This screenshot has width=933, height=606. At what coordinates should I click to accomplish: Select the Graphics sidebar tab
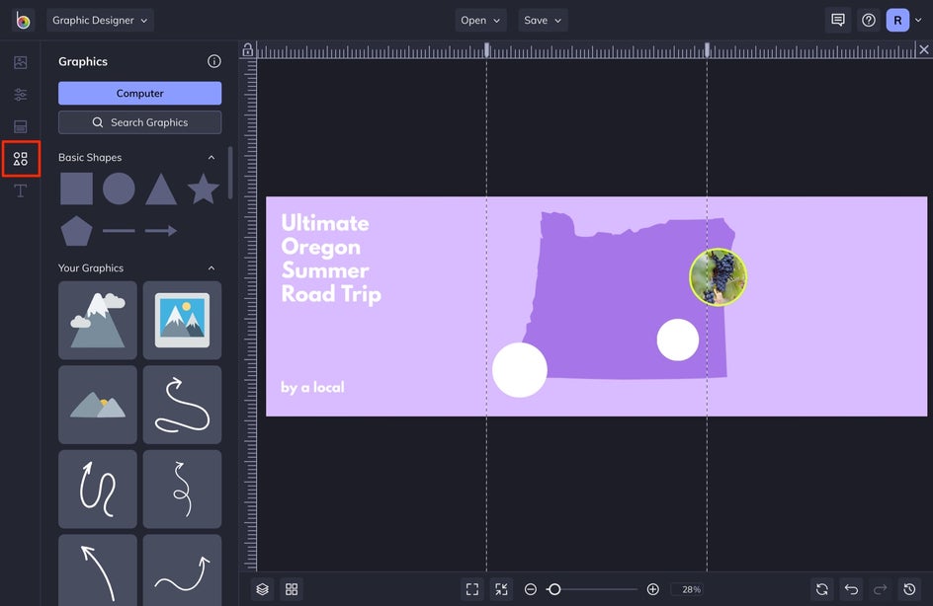pos(20,159)
